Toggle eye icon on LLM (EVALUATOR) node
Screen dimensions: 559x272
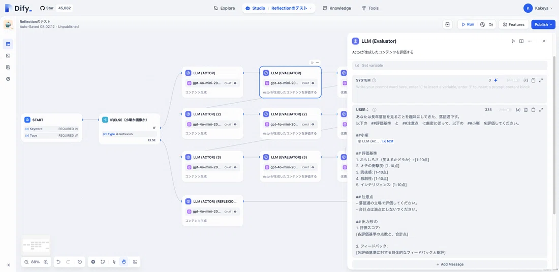[313, 83]
